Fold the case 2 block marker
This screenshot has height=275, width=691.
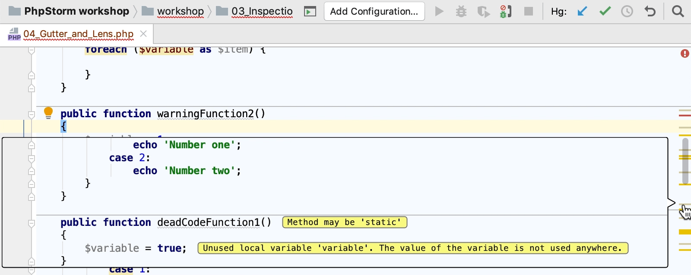(x=32, y=159)
